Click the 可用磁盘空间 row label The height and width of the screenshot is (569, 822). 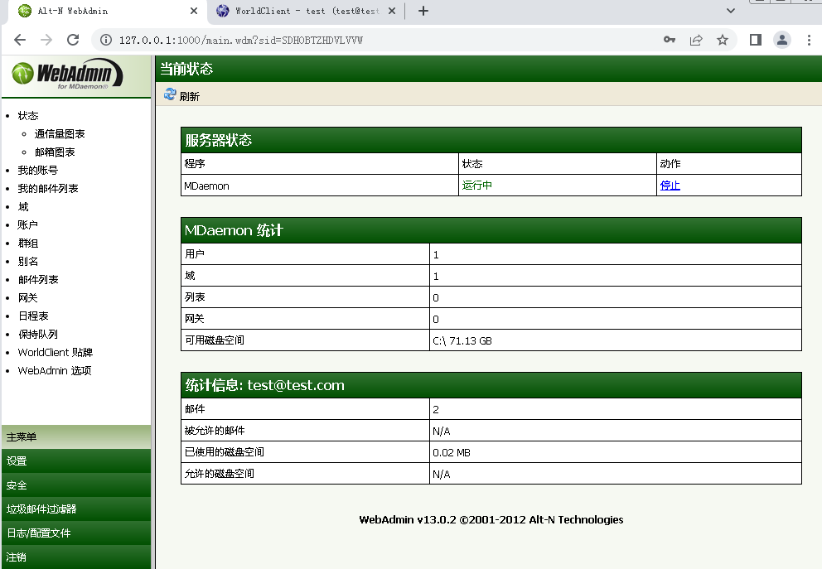tap(215, 340)
